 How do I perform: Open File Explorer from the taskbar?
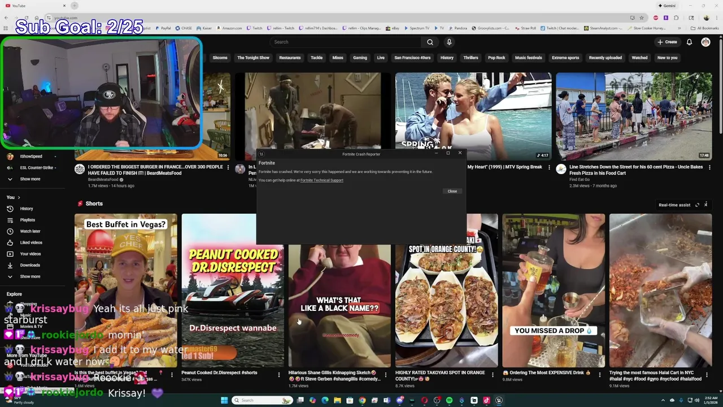(337, 400)
